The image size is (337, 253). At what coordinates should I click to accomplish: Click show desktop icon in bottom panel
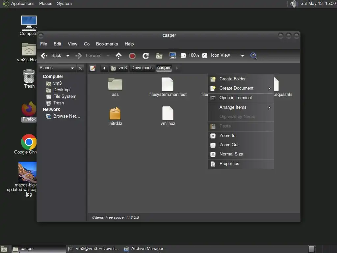point(4,249)
